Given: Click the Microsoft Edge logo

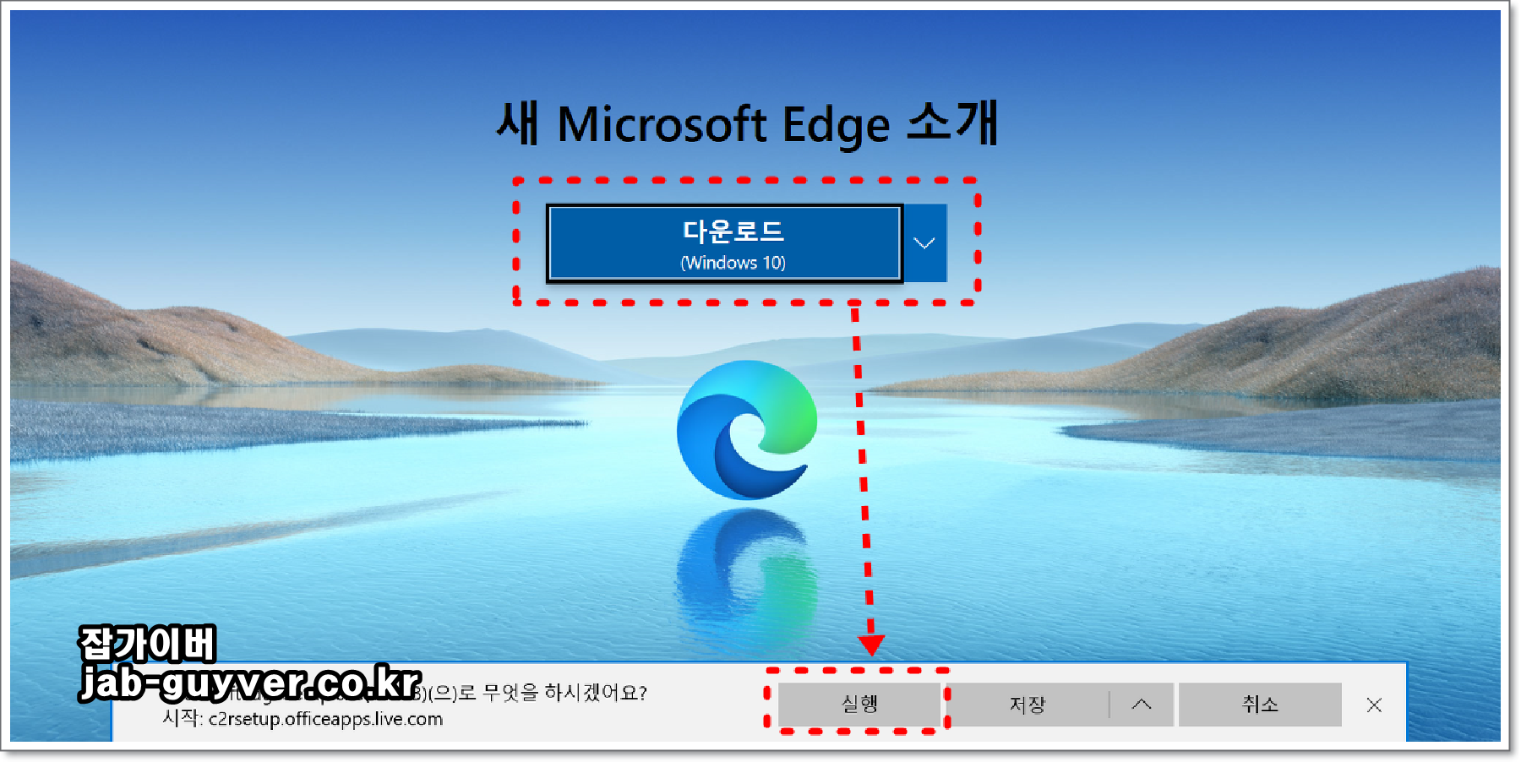Looking at the screenshot, I should tap(747, 429).
